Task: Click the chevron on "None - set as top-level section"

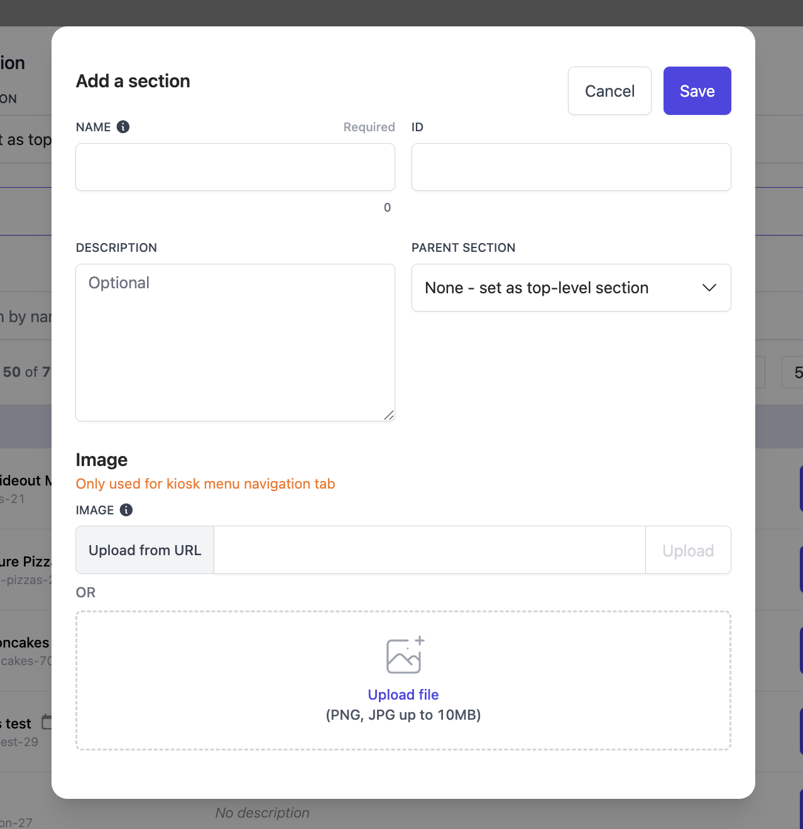Action: tap(709, 288)
